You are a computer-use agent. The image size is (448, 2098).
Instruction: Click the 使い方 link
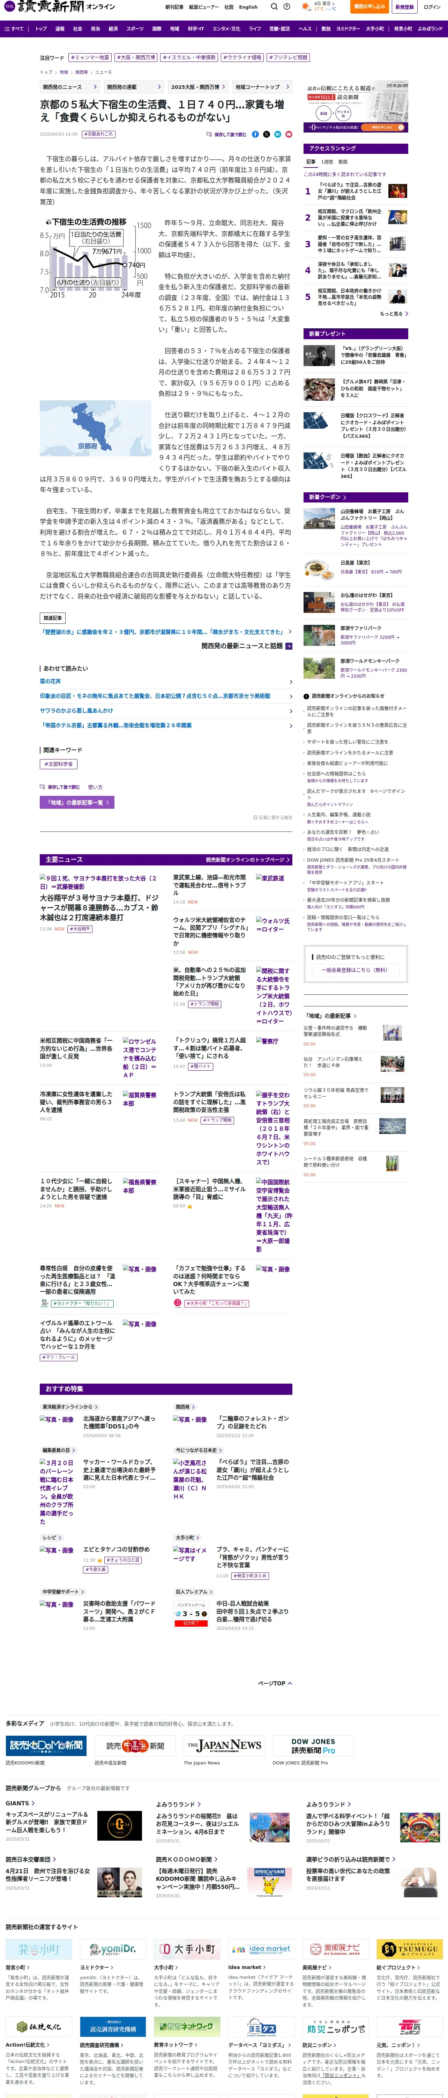click(x=95, y=787)
